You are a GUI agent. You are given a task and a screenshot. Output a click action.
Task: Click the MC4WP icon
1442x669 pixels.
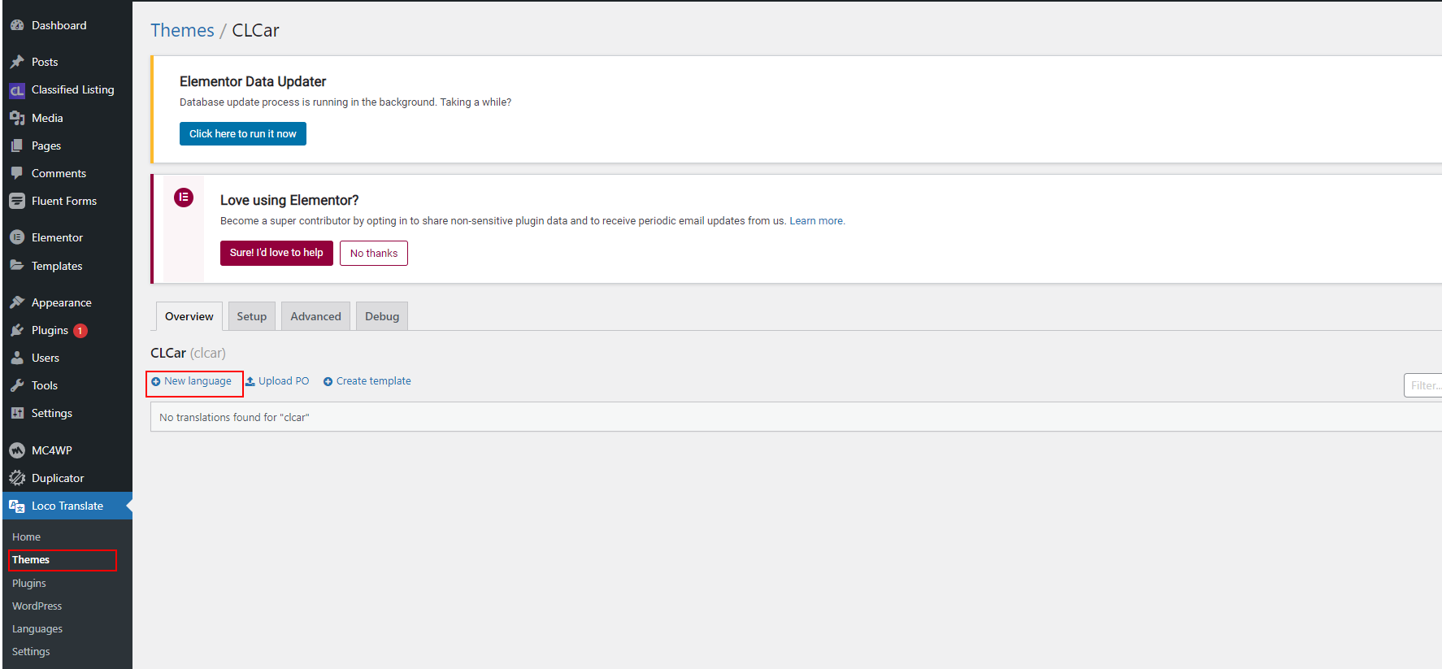point(17,450)
